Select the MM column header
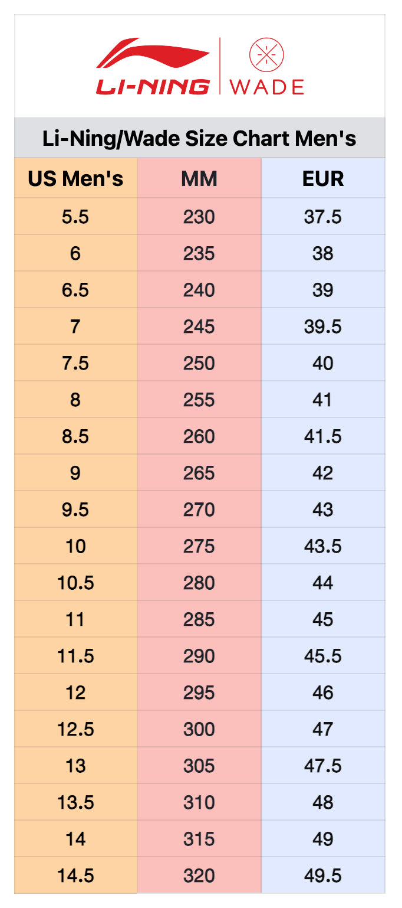Viewport: 402px width, 908px height. [x=199, y=178]
